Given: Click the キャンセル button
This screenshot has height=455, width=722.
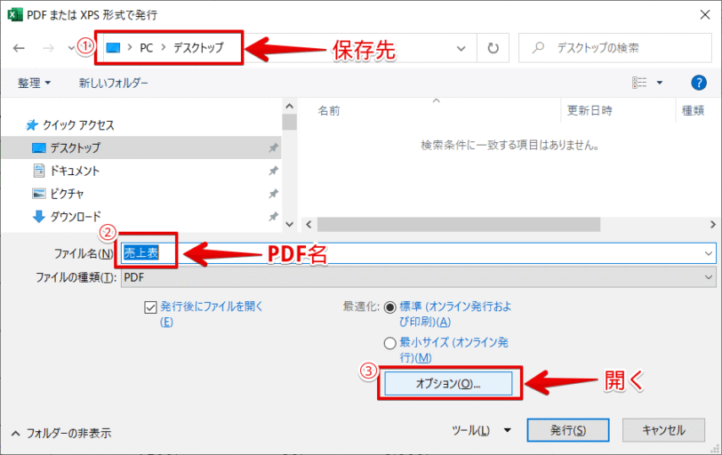Looking at the screenshot, I should pyautogui.click(x=663, y=430).
